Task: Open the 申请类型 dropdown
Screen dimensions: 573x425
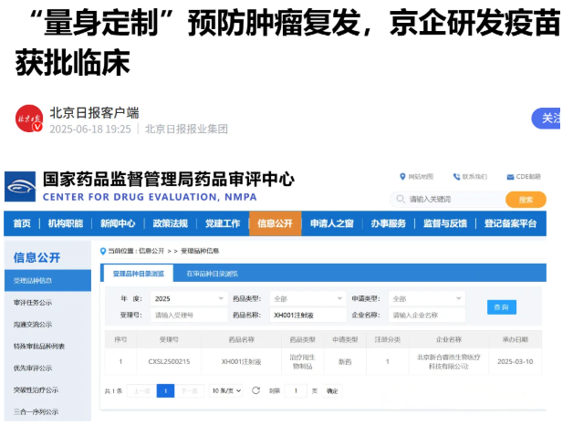Action: 426,298
